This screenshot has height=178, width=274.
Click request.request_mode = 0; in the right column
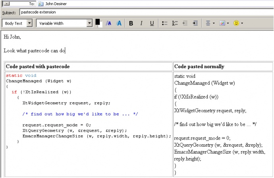click(202, 138)
